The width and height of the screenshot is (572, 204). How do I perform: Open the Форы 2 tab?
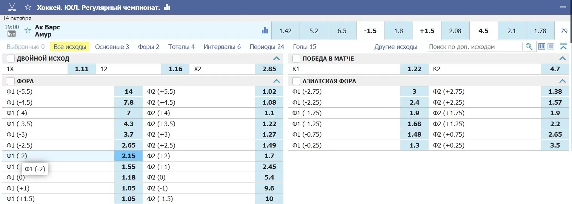pos(149,47)
